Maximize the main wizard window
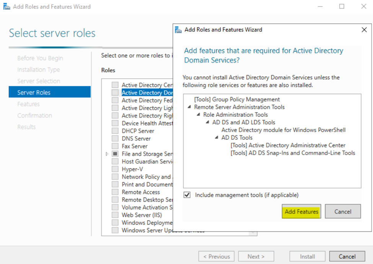 (x=342, y=6)
